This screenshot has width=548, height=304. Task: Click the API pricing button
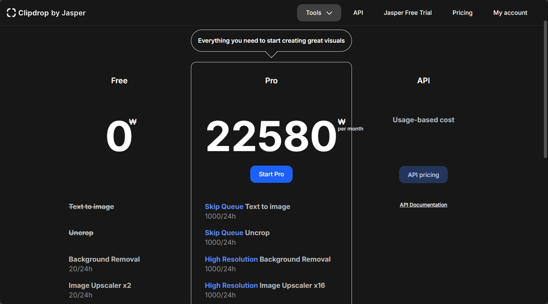click(x=423, y=175)
